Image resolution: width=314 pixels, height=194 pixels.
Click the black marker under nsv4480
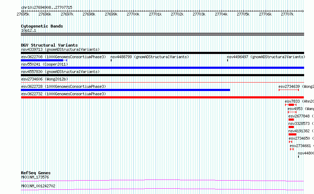tap(298, 157)
